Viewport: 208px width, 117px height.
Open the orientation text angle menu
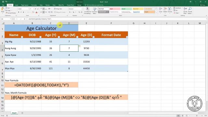pyautogui.click(x=50, y=9)
